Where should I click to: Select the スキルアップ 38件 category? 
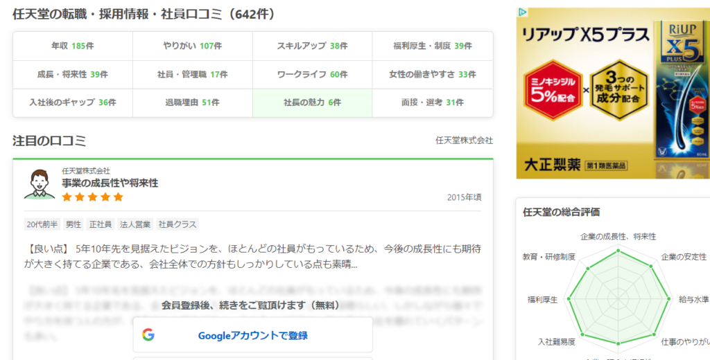point(313,46)
